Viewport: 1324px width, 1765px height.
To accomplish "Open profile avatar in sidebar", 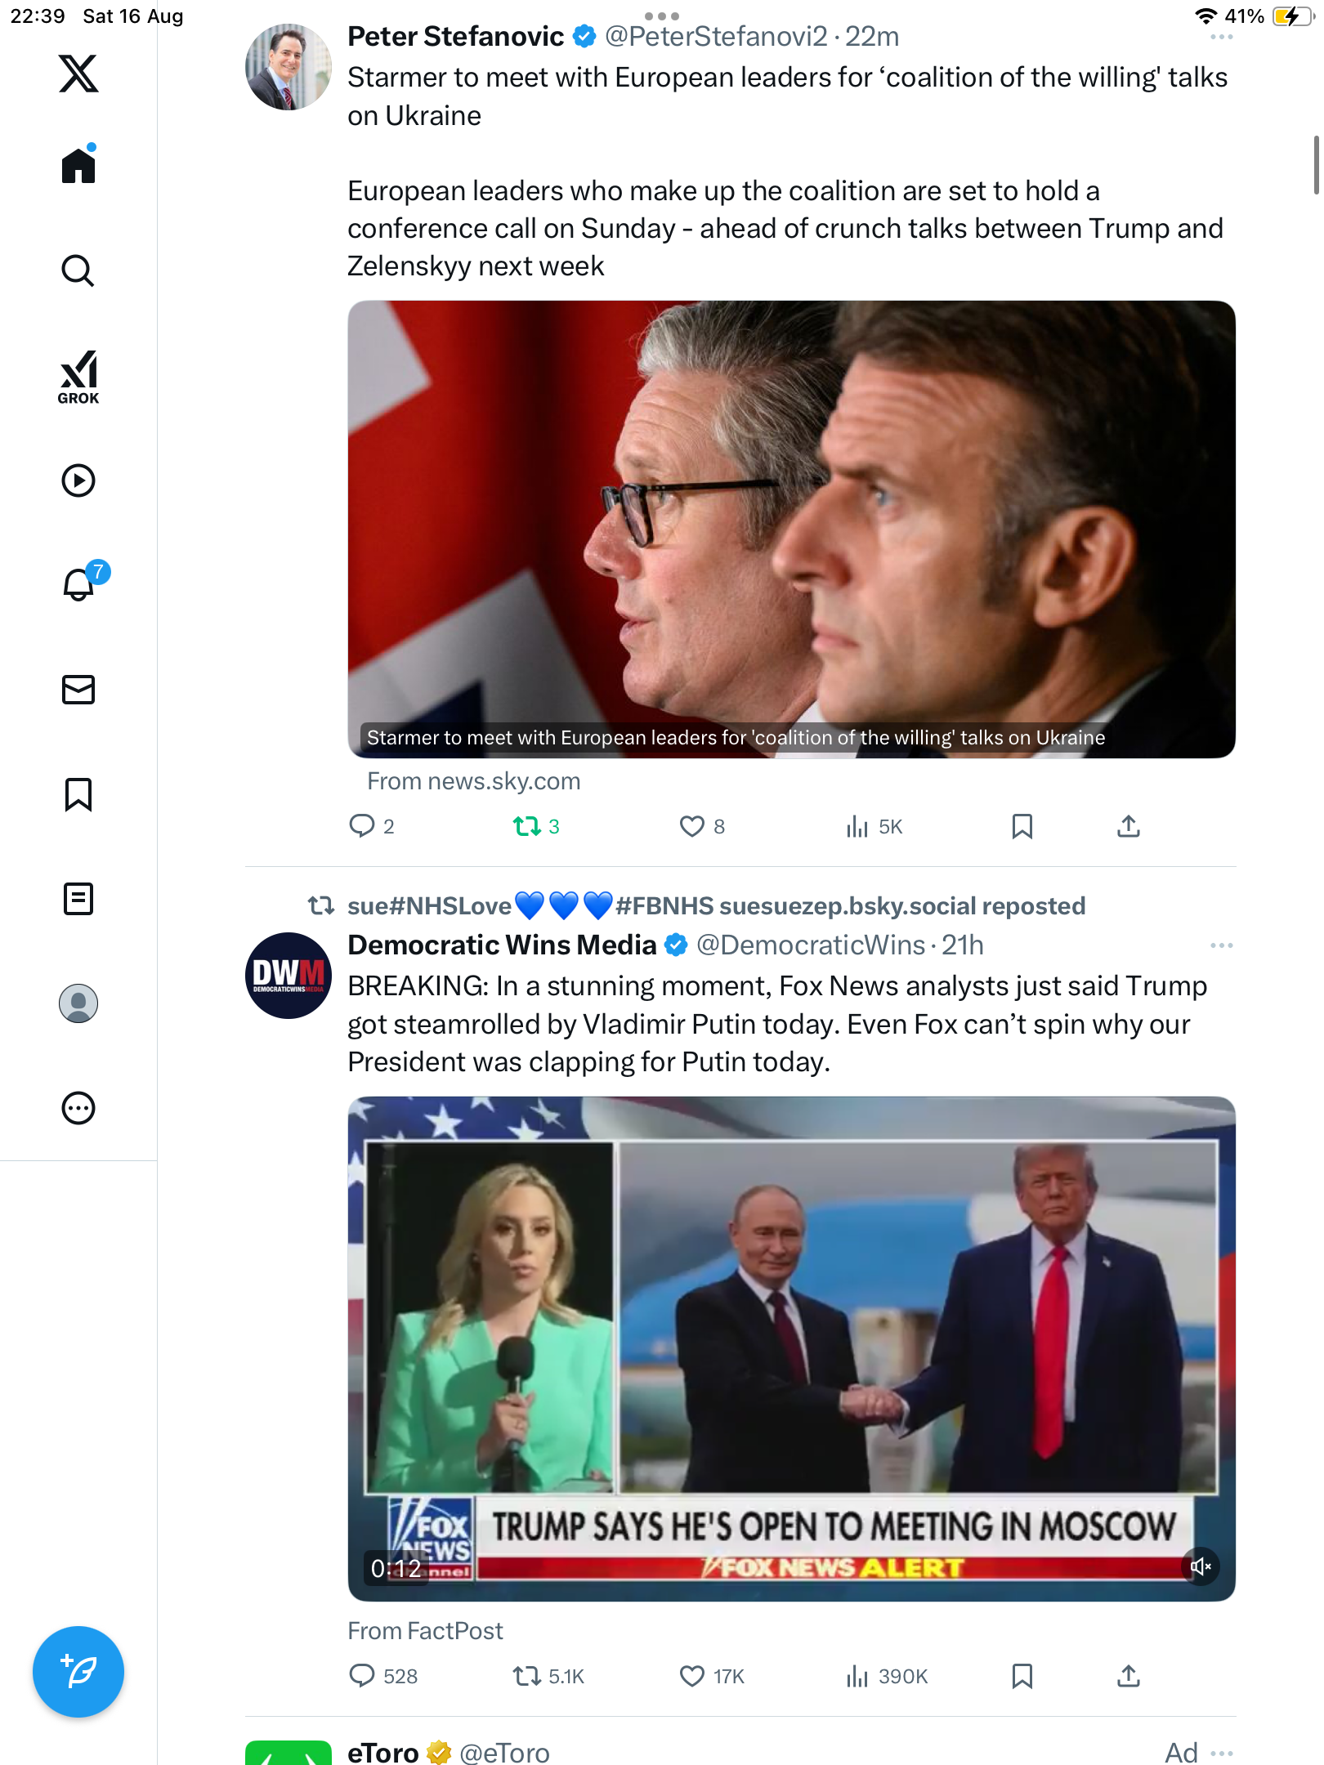I will click(78, 1003).
